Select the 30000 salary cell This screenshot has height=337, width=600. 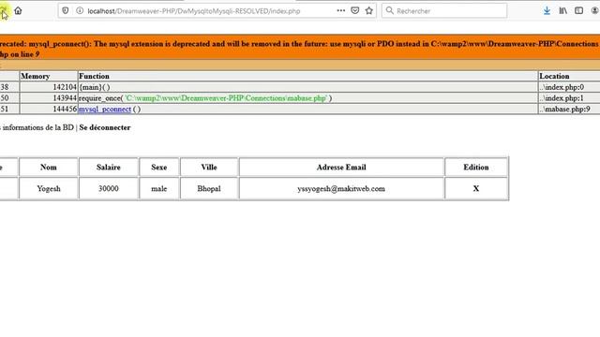[109, 189]
